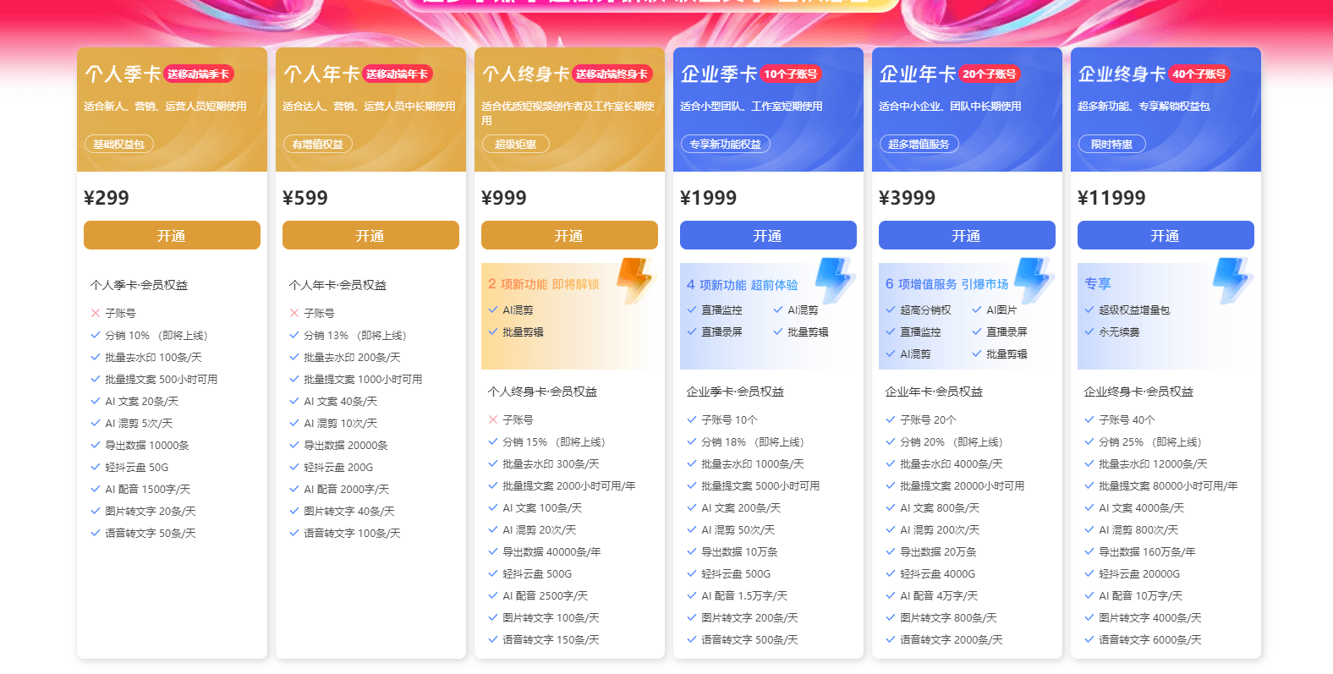The height and width of the screenshot is (674, 1333).
Task: Click the 超多增值服务 tag on 企业年卡
Action: pyautogui.click(x=919, y=145)
